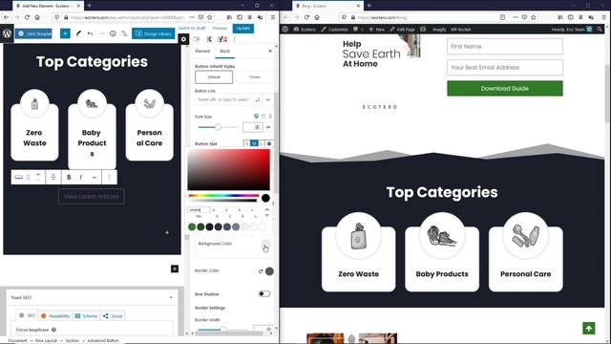Click the First Name input field
This screenshot has height=344, width=611.
click(505, 47)
